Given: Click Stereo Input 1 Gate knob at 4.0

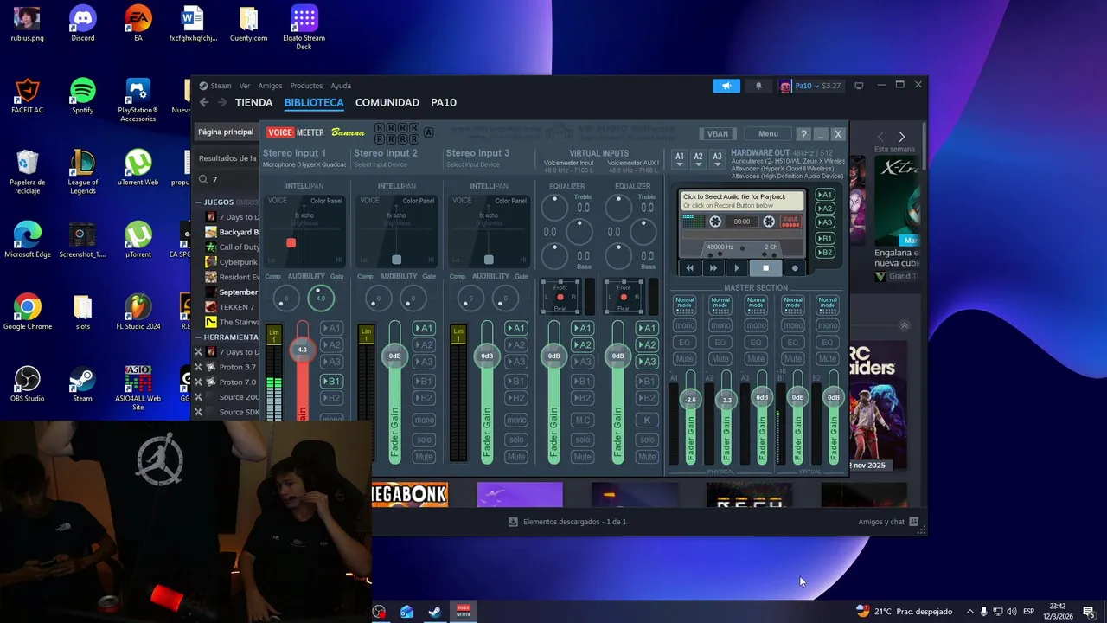Looking at the screenshot, I should tap(321, 299).
